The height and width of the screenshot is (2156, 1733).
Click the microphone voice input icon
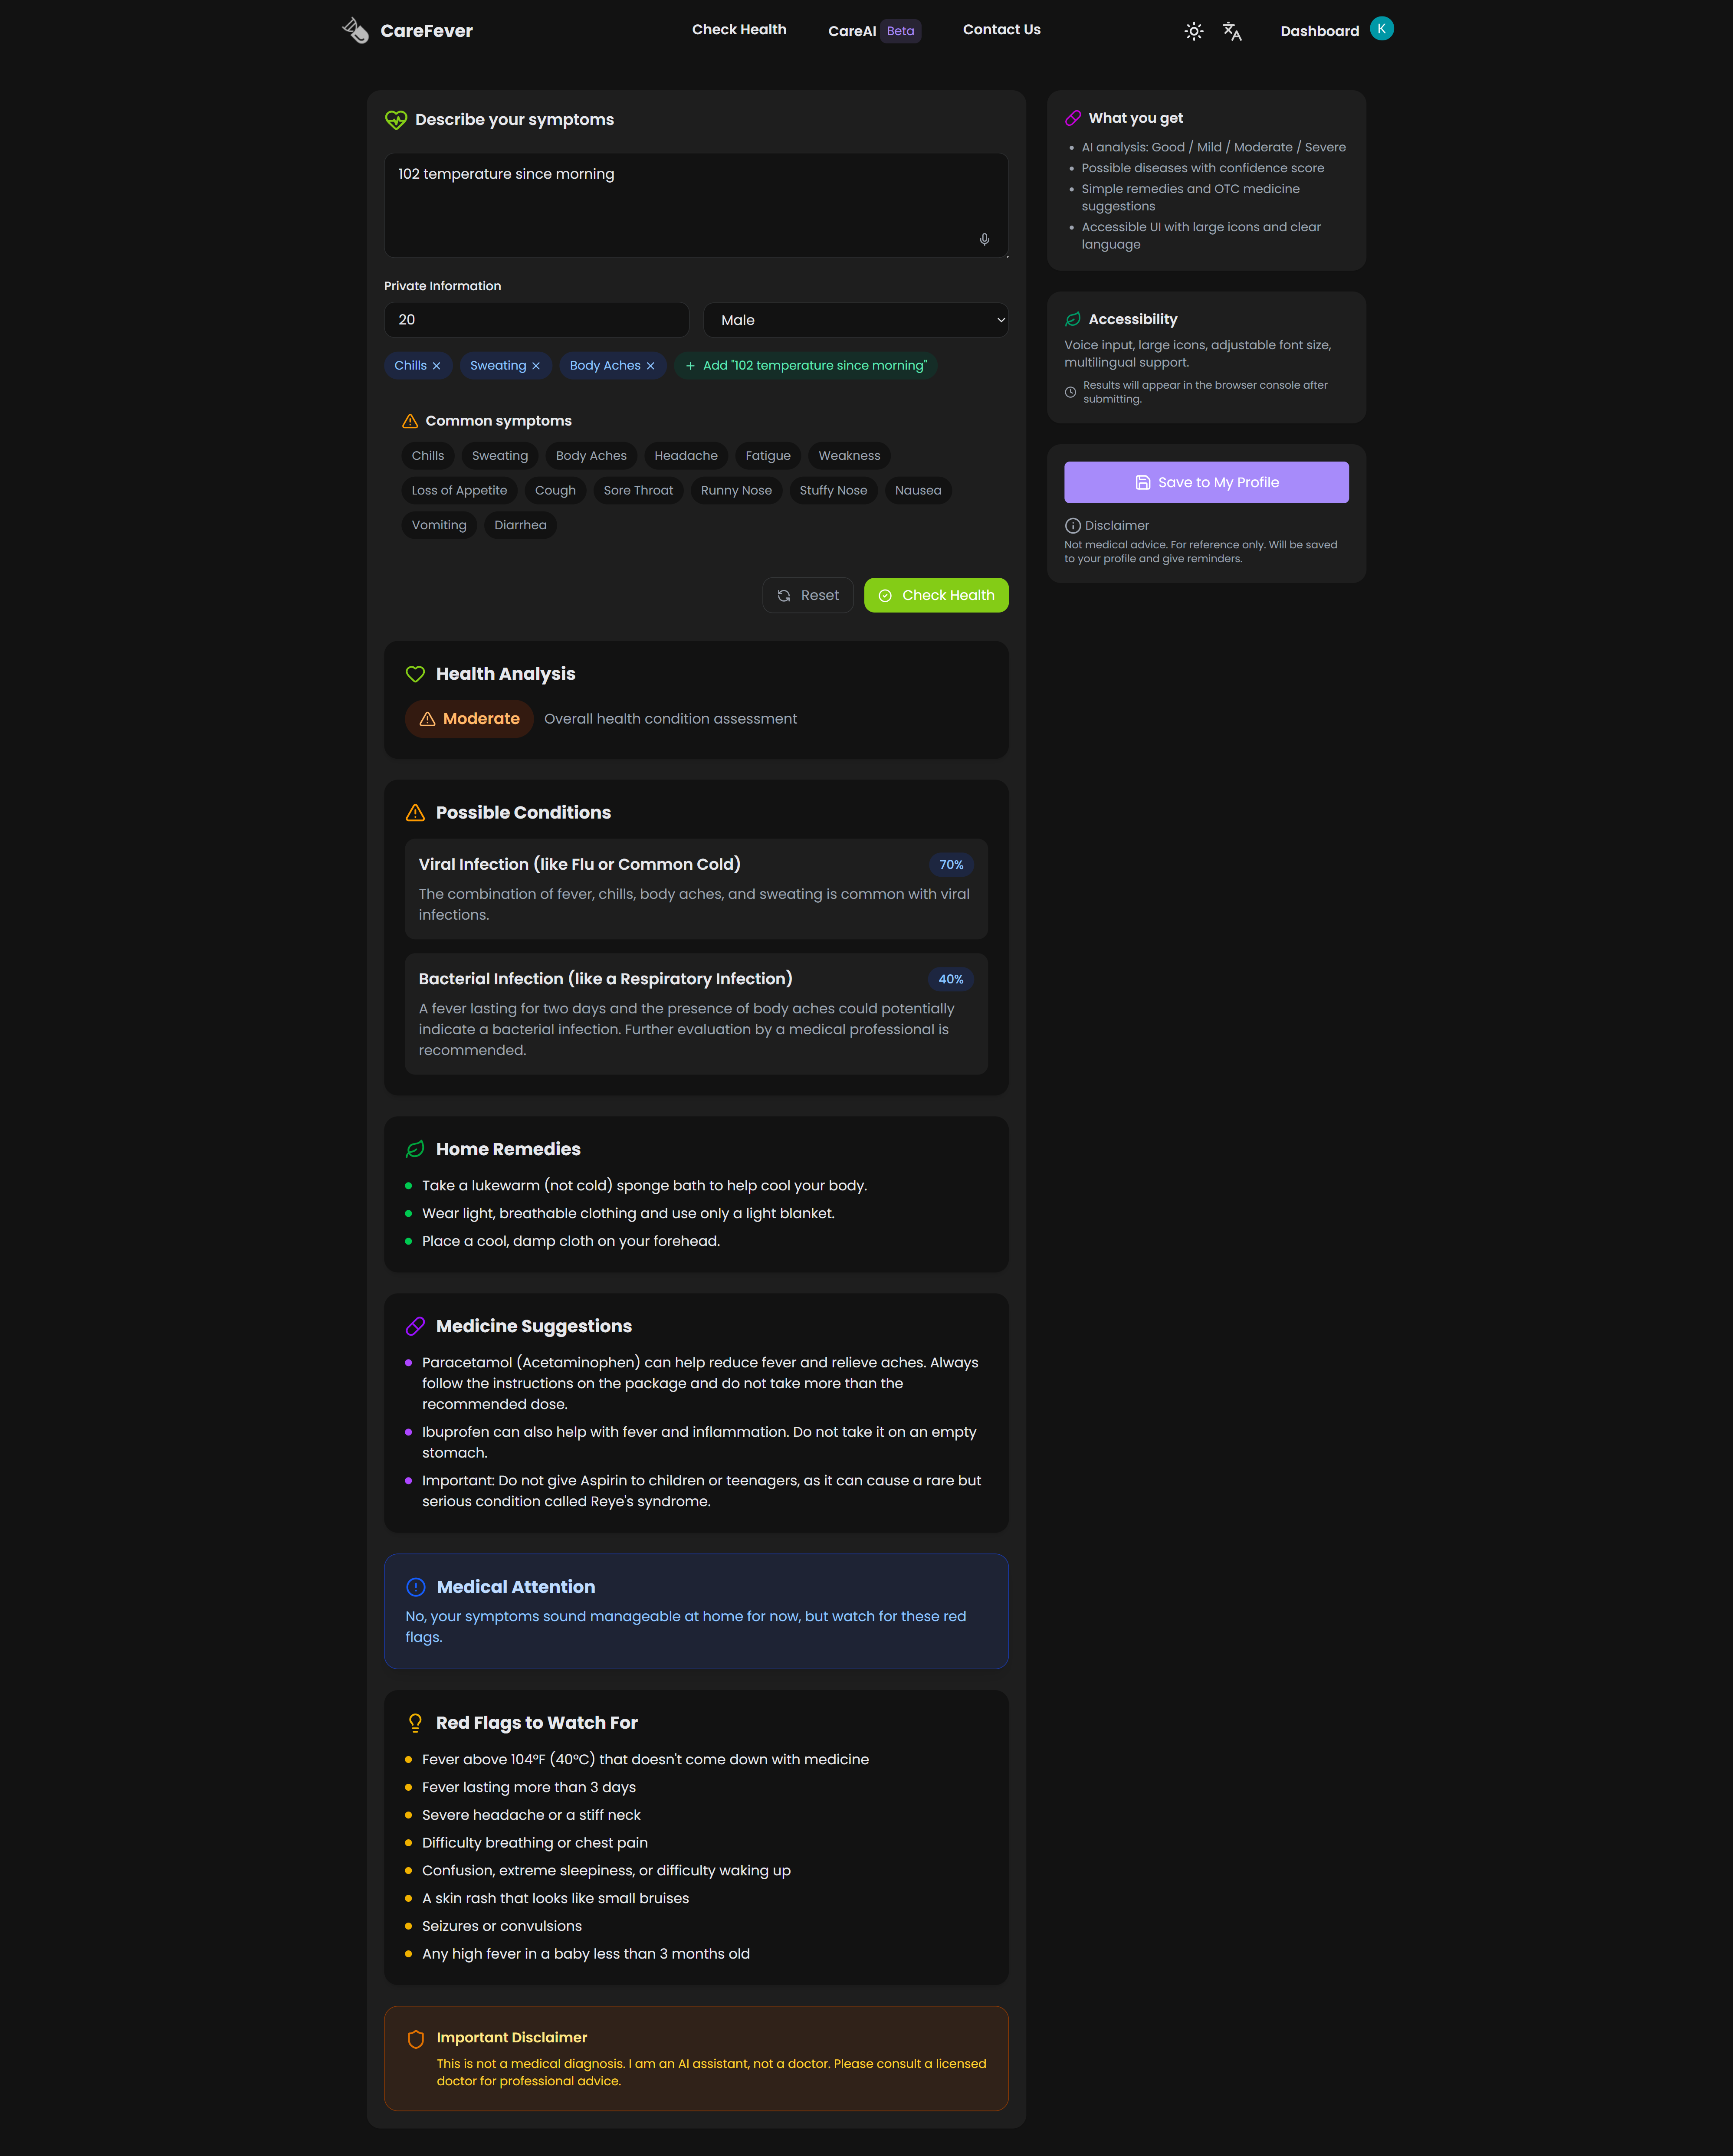point(984,239)
